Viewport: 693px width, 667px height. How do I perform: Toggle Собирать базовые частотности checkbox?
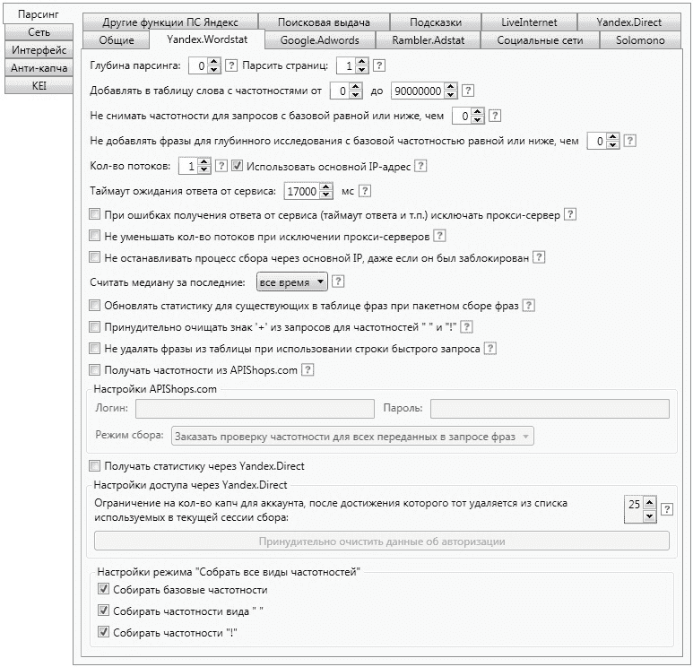[x=103, y=589]
